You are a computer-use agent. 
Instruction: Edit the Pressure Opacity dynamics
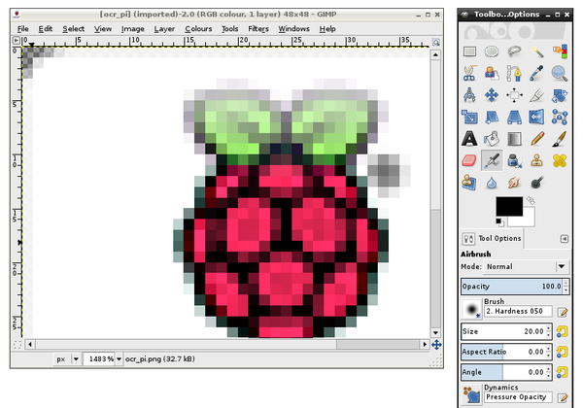pos(563,398)
